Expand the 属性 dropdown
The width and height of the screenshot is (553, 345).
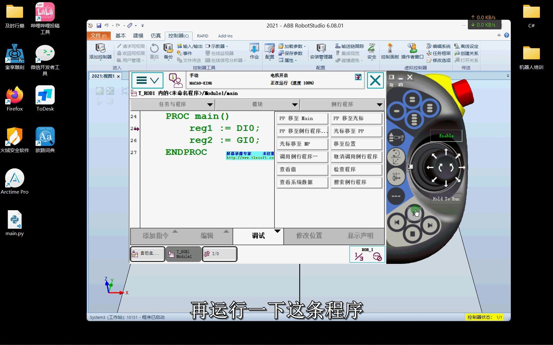tap(288, 60)
